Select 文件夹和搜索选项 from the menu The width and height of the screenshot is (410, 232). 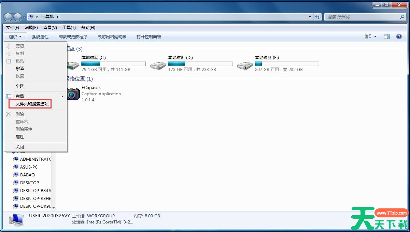32,104
